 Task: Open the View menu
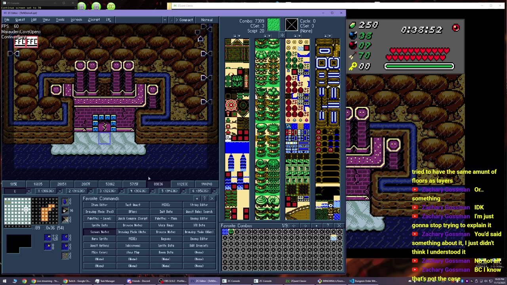point(46,20)
